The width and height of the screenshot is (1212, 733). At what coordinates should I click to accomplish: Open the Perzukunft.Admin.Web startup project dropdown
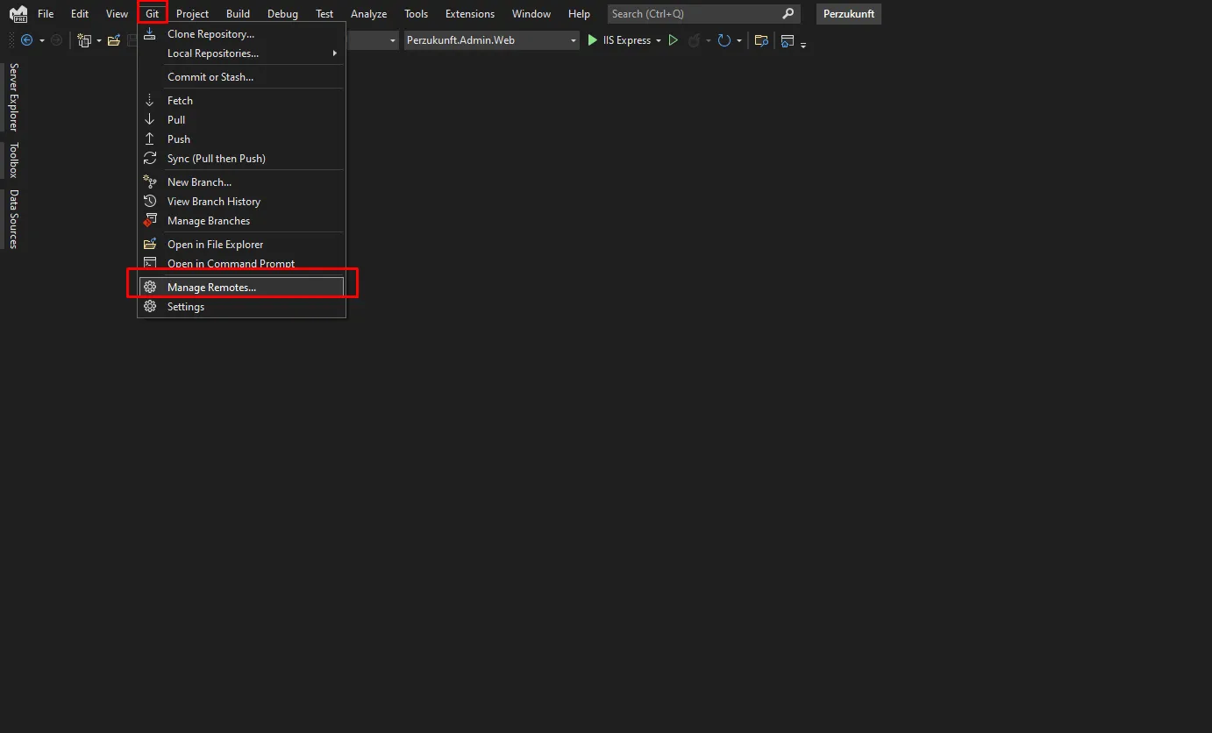click(x=492, y=40)
